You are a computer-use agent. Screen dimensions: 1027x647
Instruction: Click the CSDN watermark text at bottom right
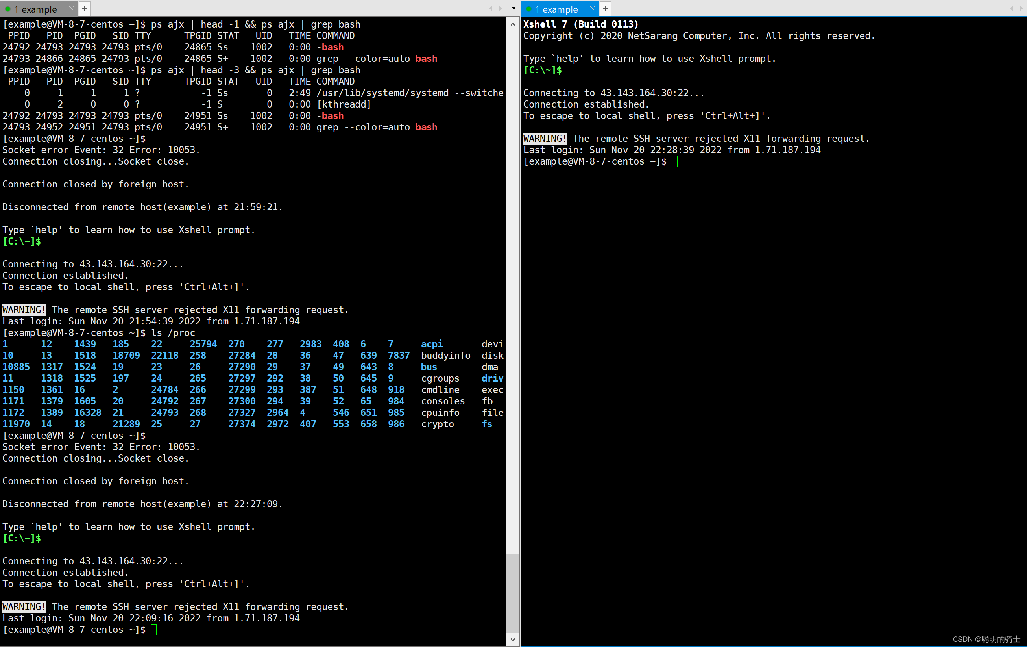point(980,639)
